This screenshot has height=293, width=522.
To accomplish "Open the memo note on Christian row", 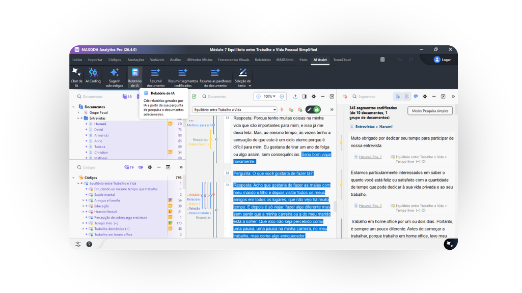I will (x=170, y=152).
